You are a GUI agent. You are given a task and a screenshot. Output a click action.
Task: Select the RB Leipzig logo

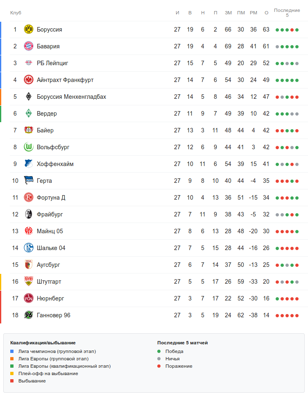28,63
